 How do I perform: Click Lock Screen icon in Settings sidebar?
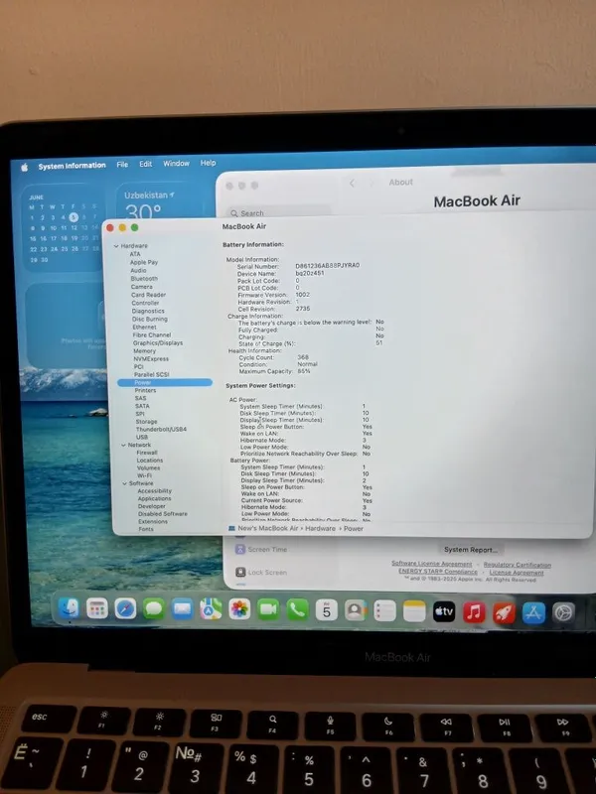point(240,573)
